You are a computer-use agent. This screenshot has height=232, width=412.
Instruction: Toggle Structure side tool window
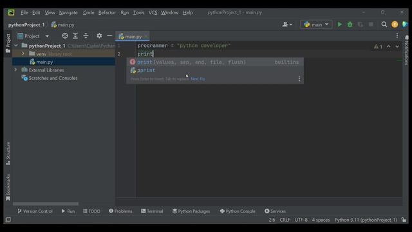click(x=8, y=153)
